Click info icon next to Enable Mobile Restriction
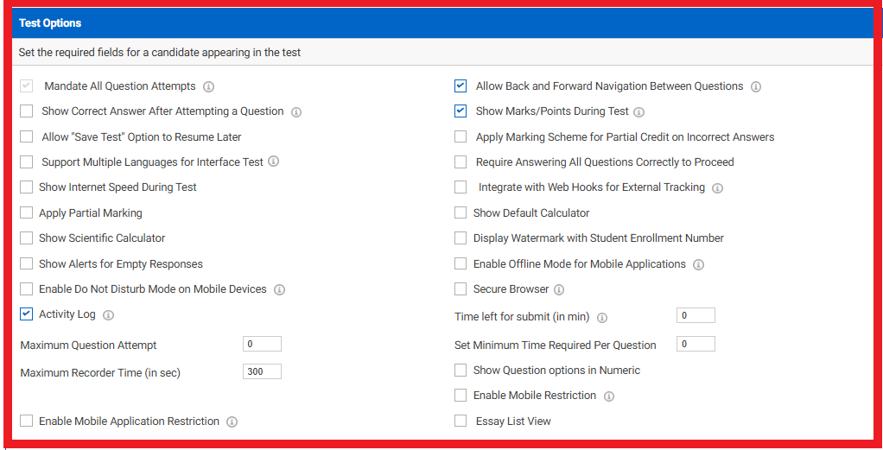The image size is (883, 450). pos(609,396)
